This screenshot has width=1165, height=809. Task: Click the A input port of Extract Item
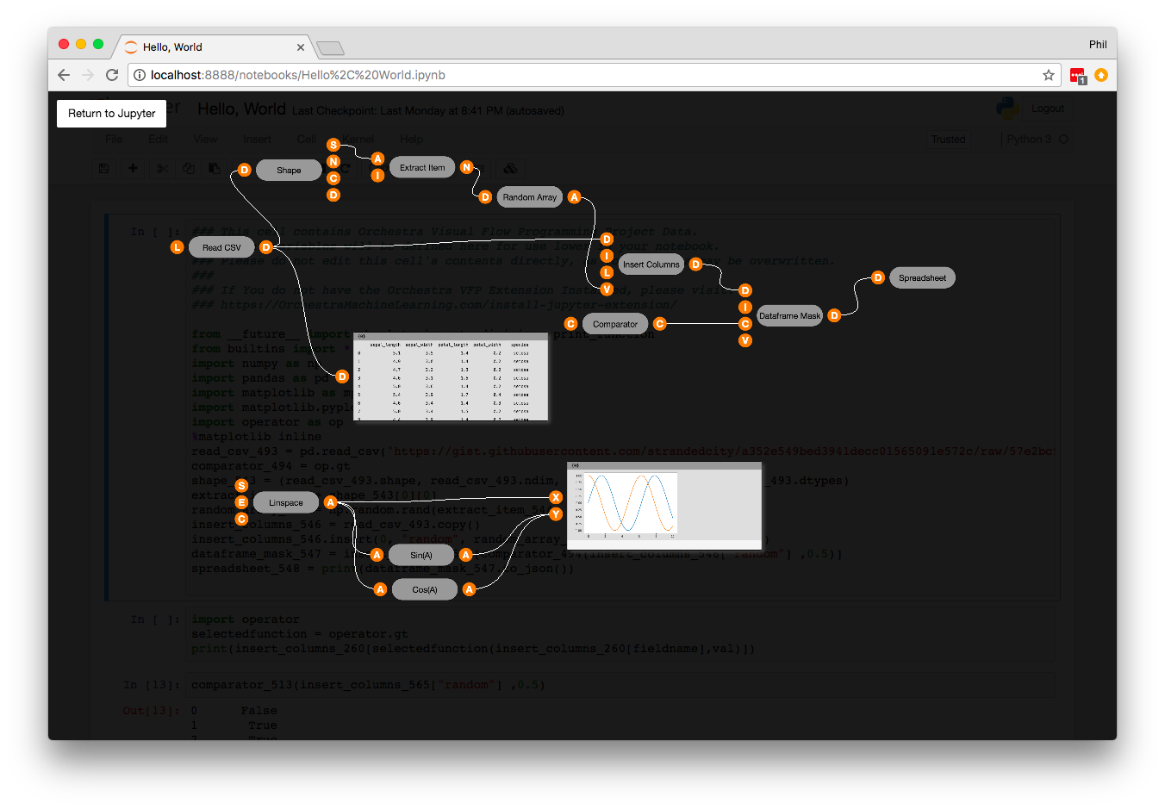pos(377,159)
